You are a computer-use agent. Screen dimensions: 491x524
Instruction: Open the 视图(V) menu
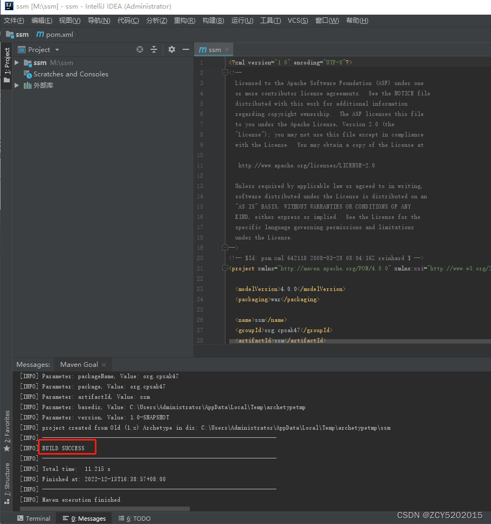pos(69,21)
